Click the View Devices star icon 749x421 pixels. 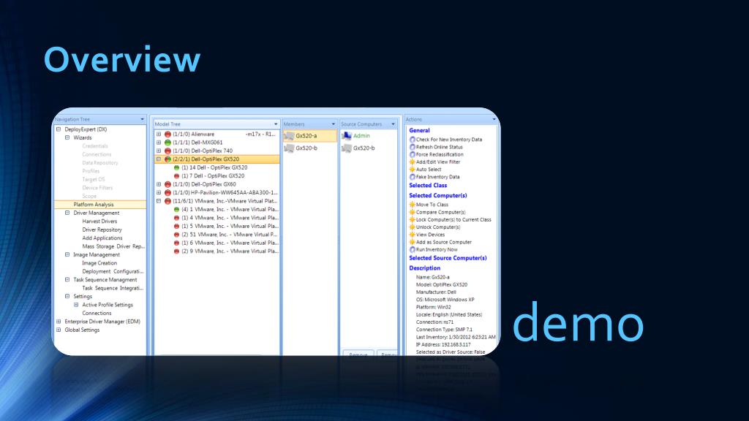[413, 235]
